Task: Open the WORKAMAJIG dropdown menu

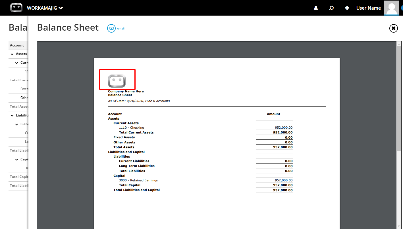Action: click(45, 8)
